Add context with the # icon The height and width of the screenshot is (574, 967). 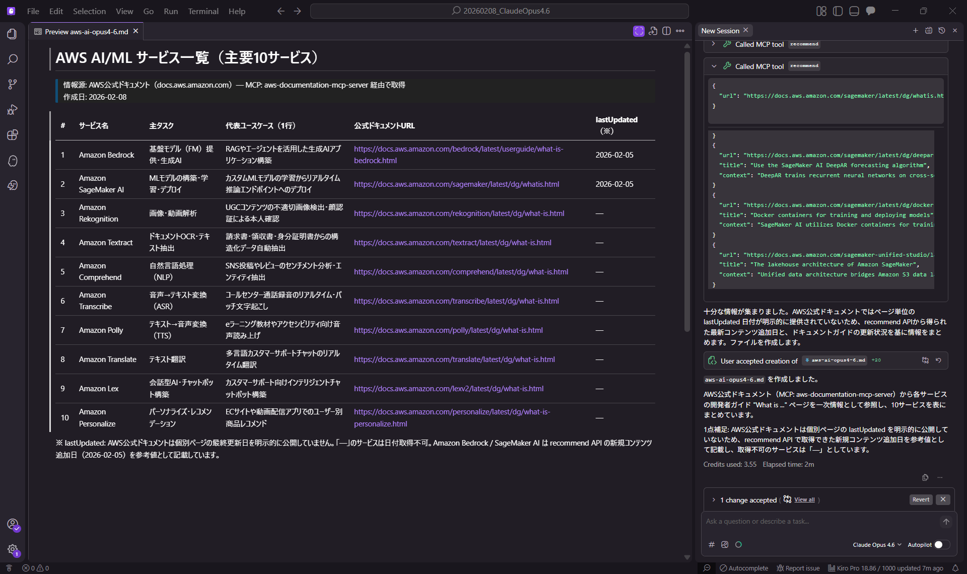click(x=711, y=544)
